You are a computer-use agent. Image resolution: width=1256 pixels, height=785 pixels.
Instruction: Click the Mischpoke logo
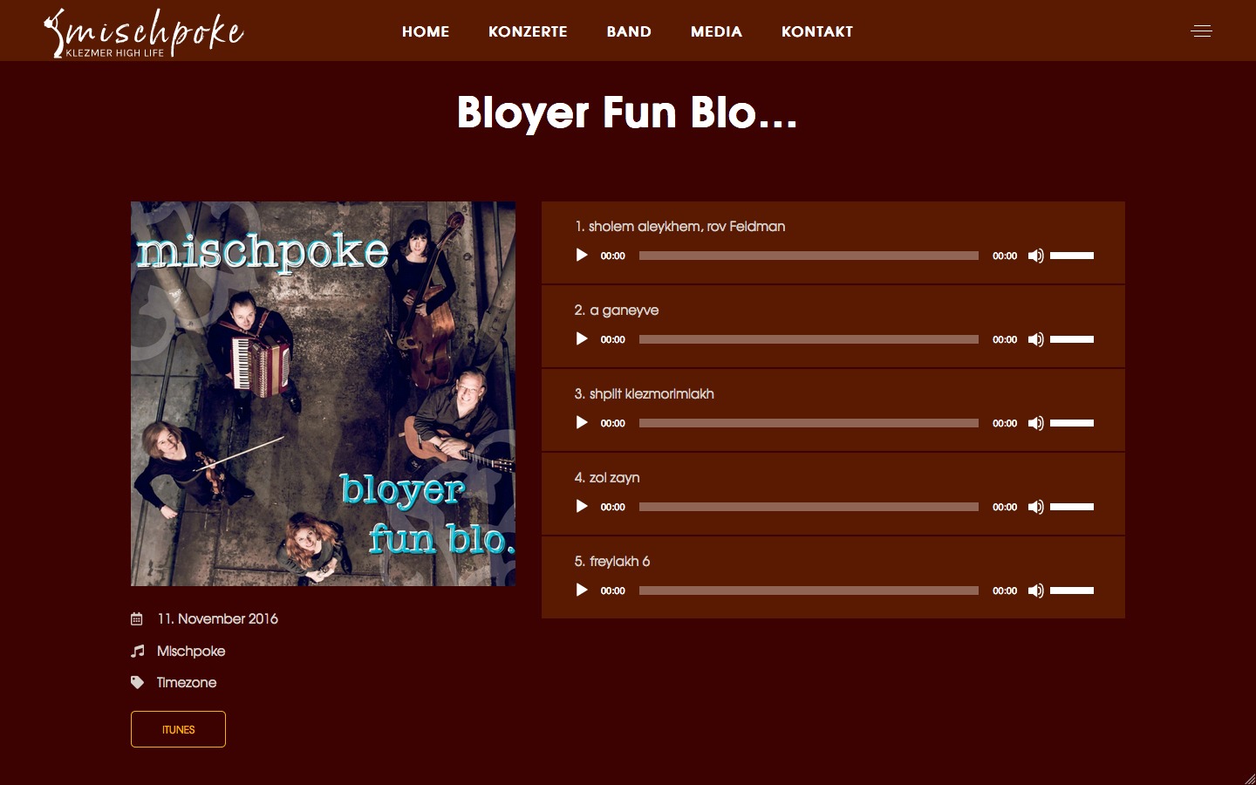coord(144,33)
